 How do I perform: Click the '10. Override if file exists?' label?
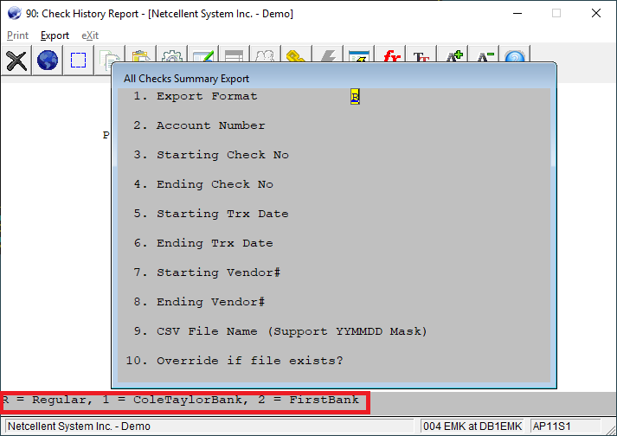coord(235,361)
